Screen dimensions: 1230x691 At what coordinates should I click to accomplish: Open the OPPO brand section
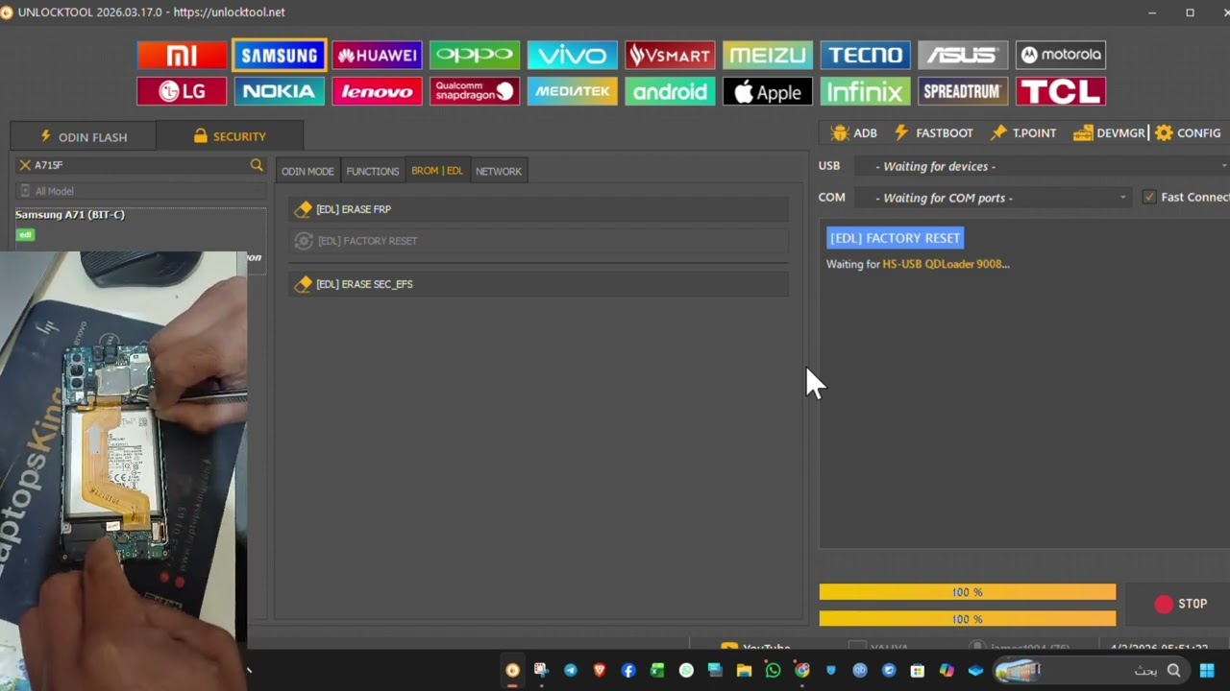(x=475, y=55)
